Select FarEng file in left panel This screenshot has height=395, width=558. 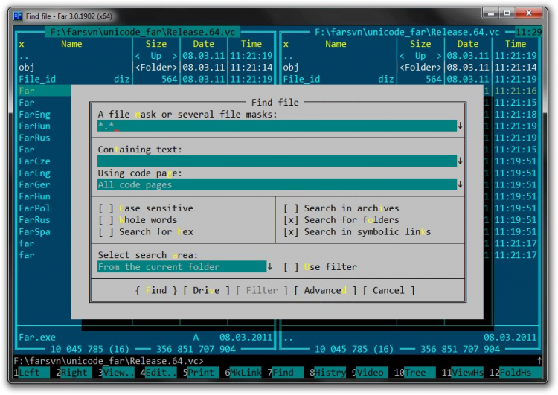35,115
